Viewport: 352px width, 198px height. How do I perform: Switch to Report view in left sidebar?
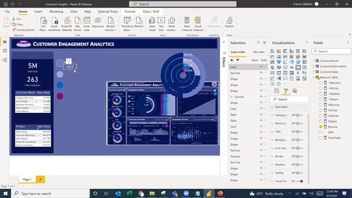5,42
